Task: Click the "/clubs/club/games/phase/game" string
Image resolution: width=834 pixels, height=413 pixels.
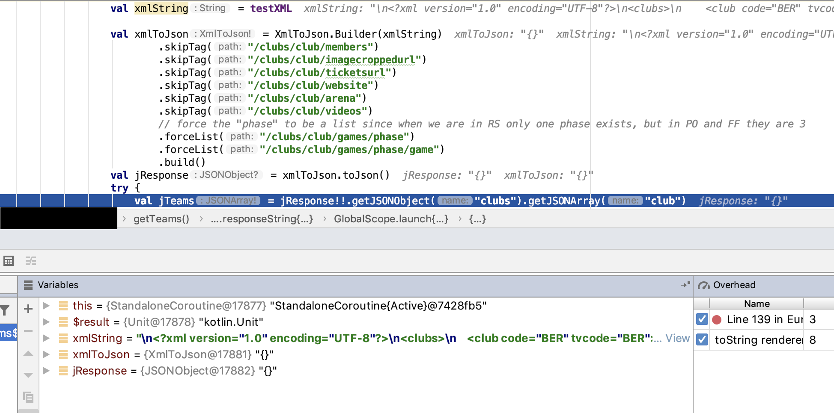Action: pyautogui.click(x=349, y=149)
